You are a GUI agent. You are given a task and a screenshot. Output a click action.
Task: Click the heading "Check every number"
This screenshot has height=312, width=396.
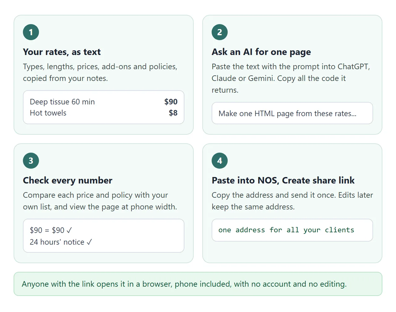pyautogui.click(x=67, y=180)
